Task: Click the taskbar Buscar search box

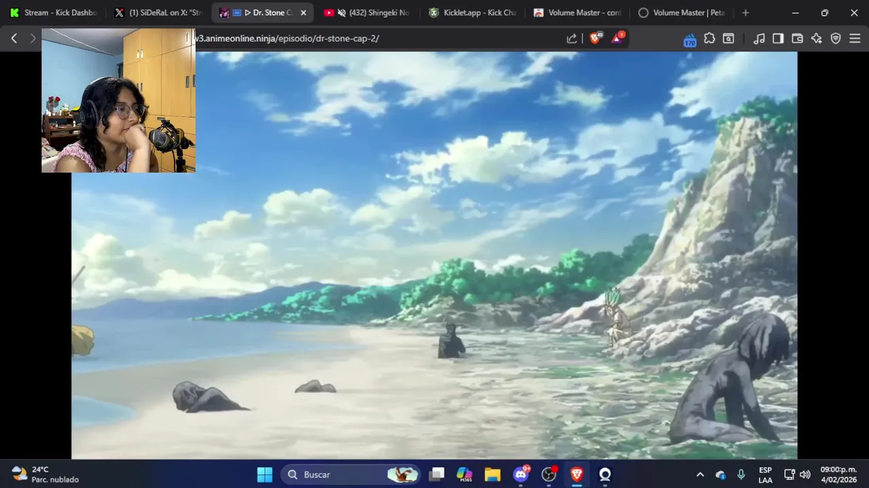Action: (350, 474)
